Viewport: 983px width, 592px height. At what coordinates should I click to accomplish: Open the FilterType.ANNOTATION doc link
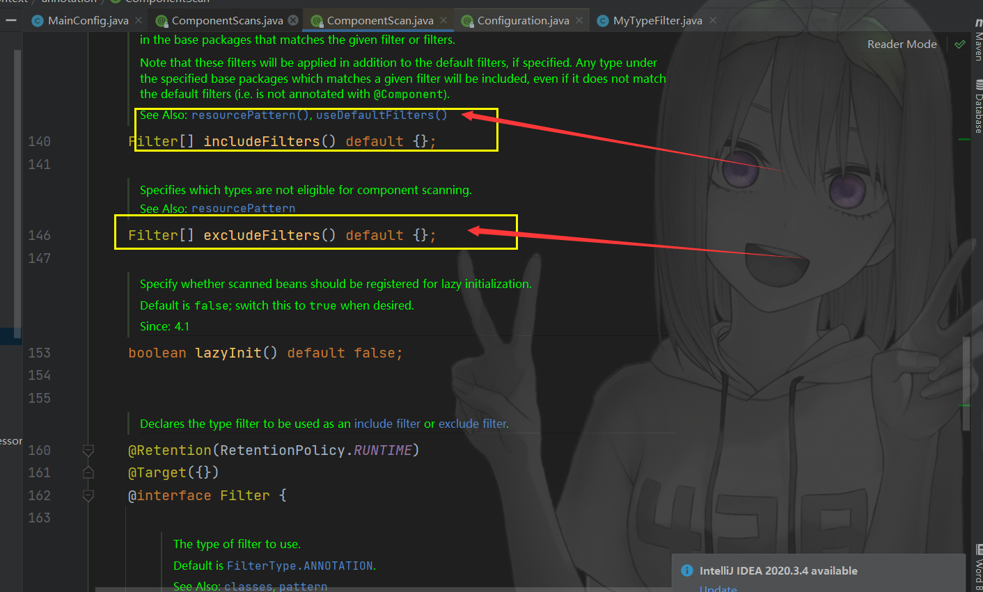tap(300, 566)
